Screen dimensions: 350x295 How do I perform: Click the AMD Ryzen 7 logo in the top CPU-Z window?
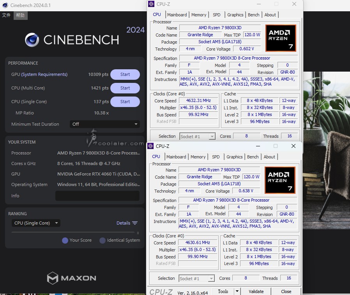(x=281, y=38)
